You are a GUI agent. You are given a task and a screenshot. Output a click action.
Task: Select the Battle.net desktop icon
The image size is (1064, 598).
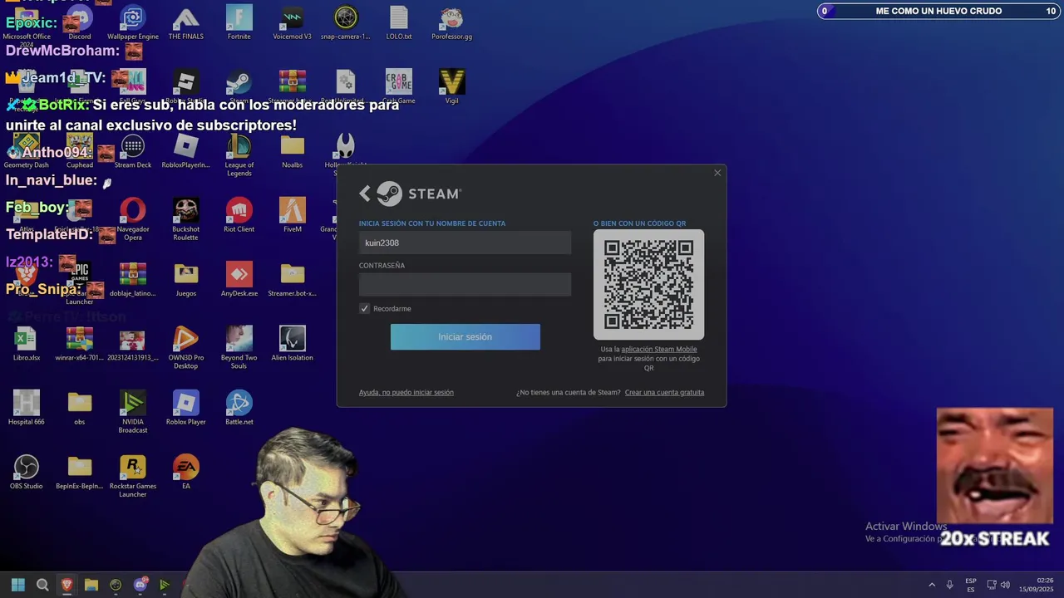point(239,407)
